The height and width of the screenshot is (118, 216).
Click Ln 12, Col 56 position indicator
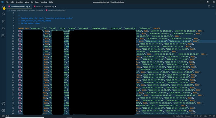point(178,116)
